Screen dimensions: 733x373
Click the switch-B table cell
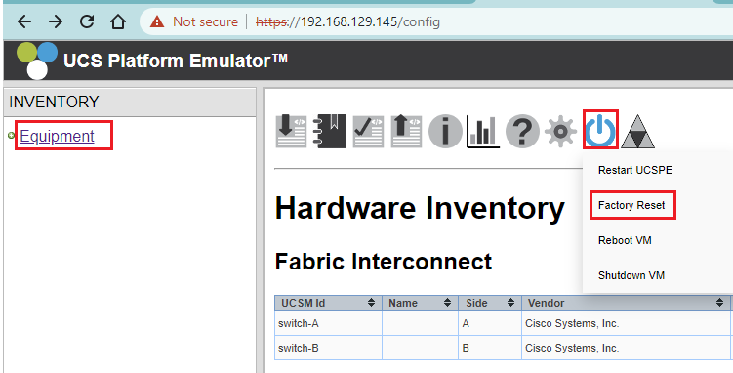click(x=328, y=348)
